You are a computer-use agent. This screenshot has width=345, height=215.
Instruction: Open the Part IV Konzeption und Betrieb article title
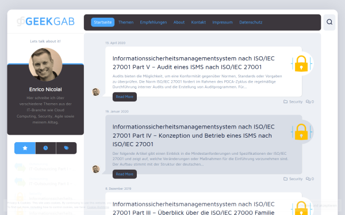194,135
